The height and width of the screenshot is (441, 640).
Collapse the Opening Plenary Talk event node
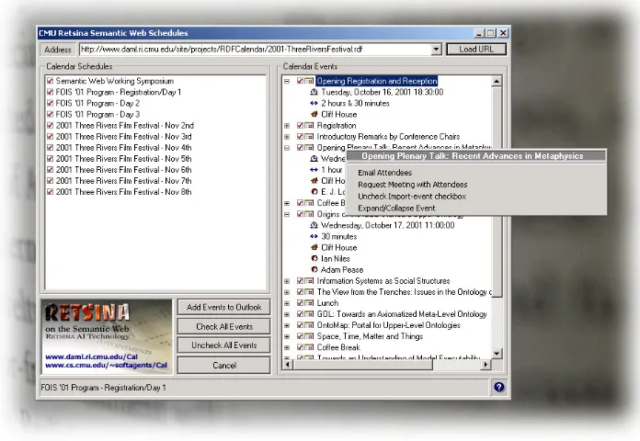tap(287, 148)
